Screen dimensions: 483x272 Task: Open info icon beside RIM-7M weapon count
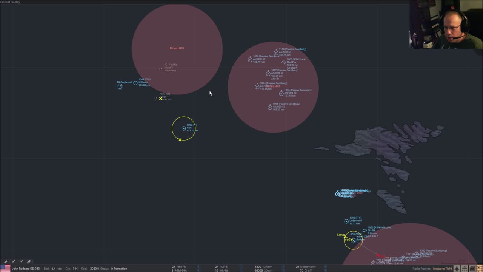pos(199,267)
